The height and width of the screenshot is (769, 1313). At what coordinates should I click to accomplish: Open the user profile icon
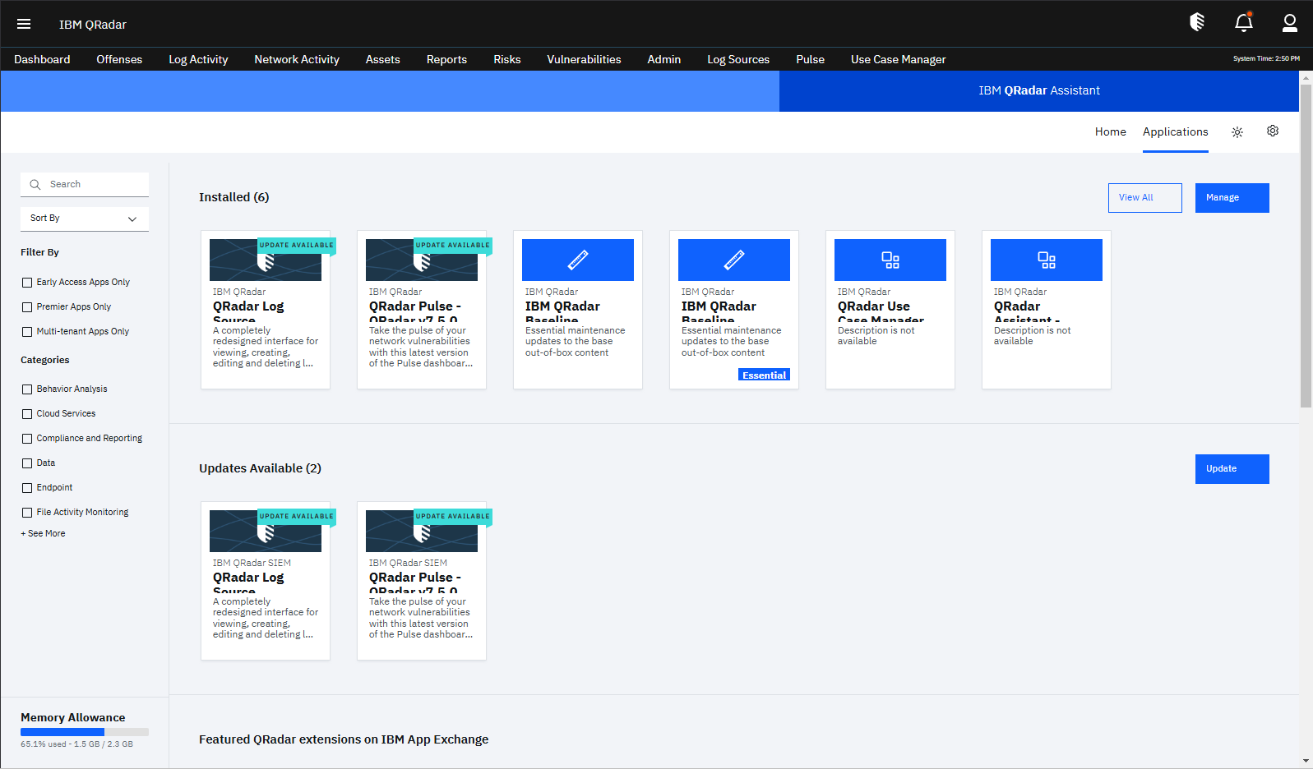1290,23
